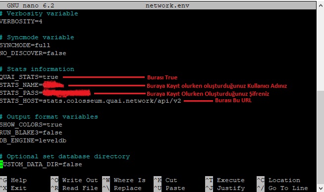Click the STATS_HOST stats.colosseum URL line

click(x=91, y=101)
